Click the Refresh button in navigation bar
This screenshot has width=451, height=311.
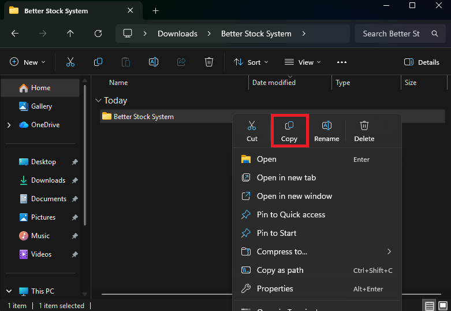pyautogui.click(x=98, y=34)
